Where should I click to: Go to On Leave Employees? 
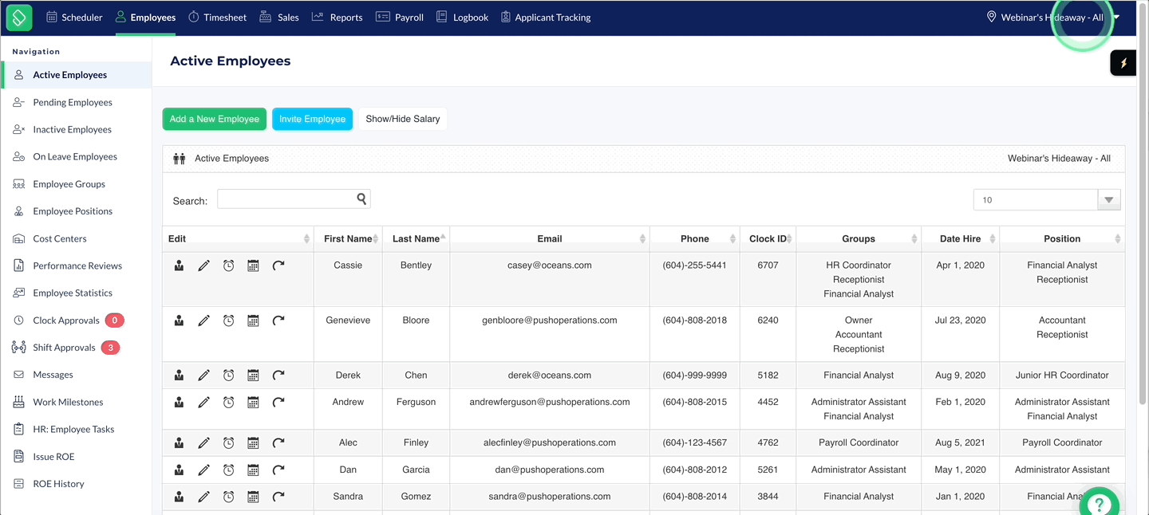coord(75,156)
